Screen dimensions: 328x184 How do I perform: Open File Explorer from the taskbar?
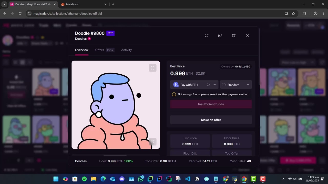(x=94, y=179)
